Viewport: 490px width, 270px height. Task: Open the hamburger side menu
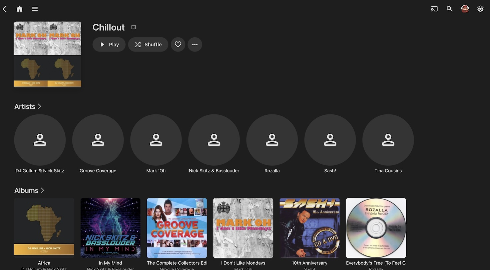[35, 9]
